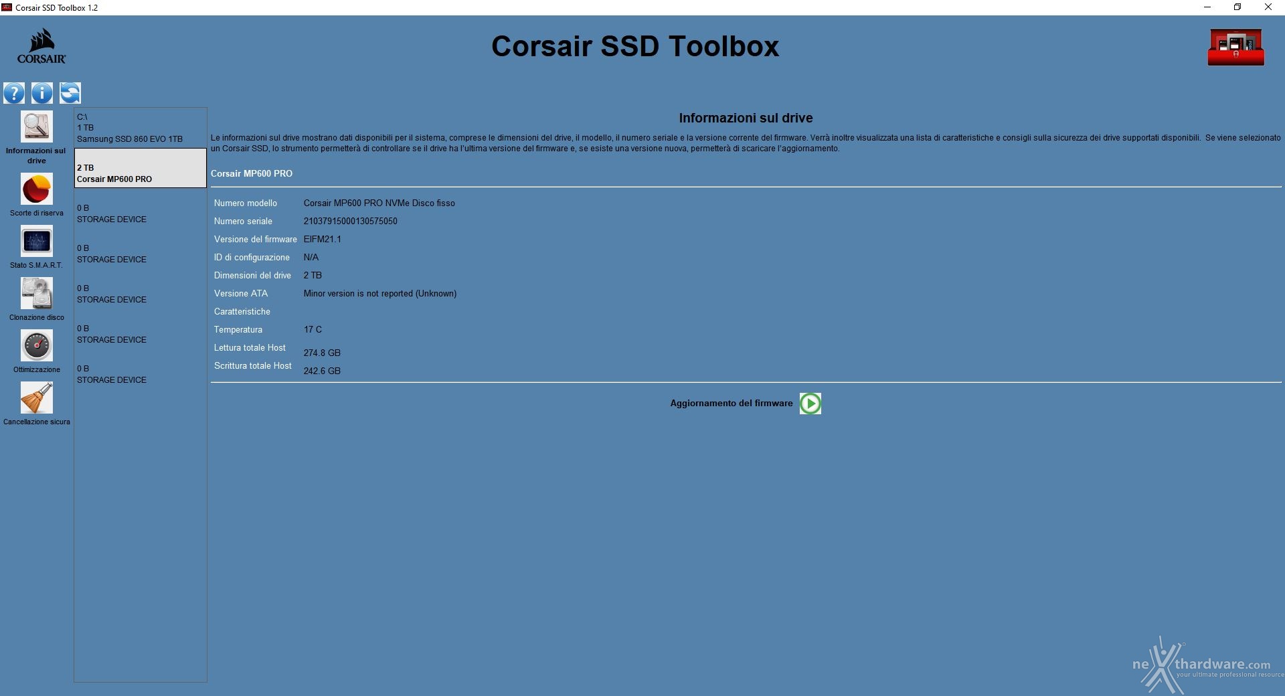Refresh the drive list icon

pos(70,93)
